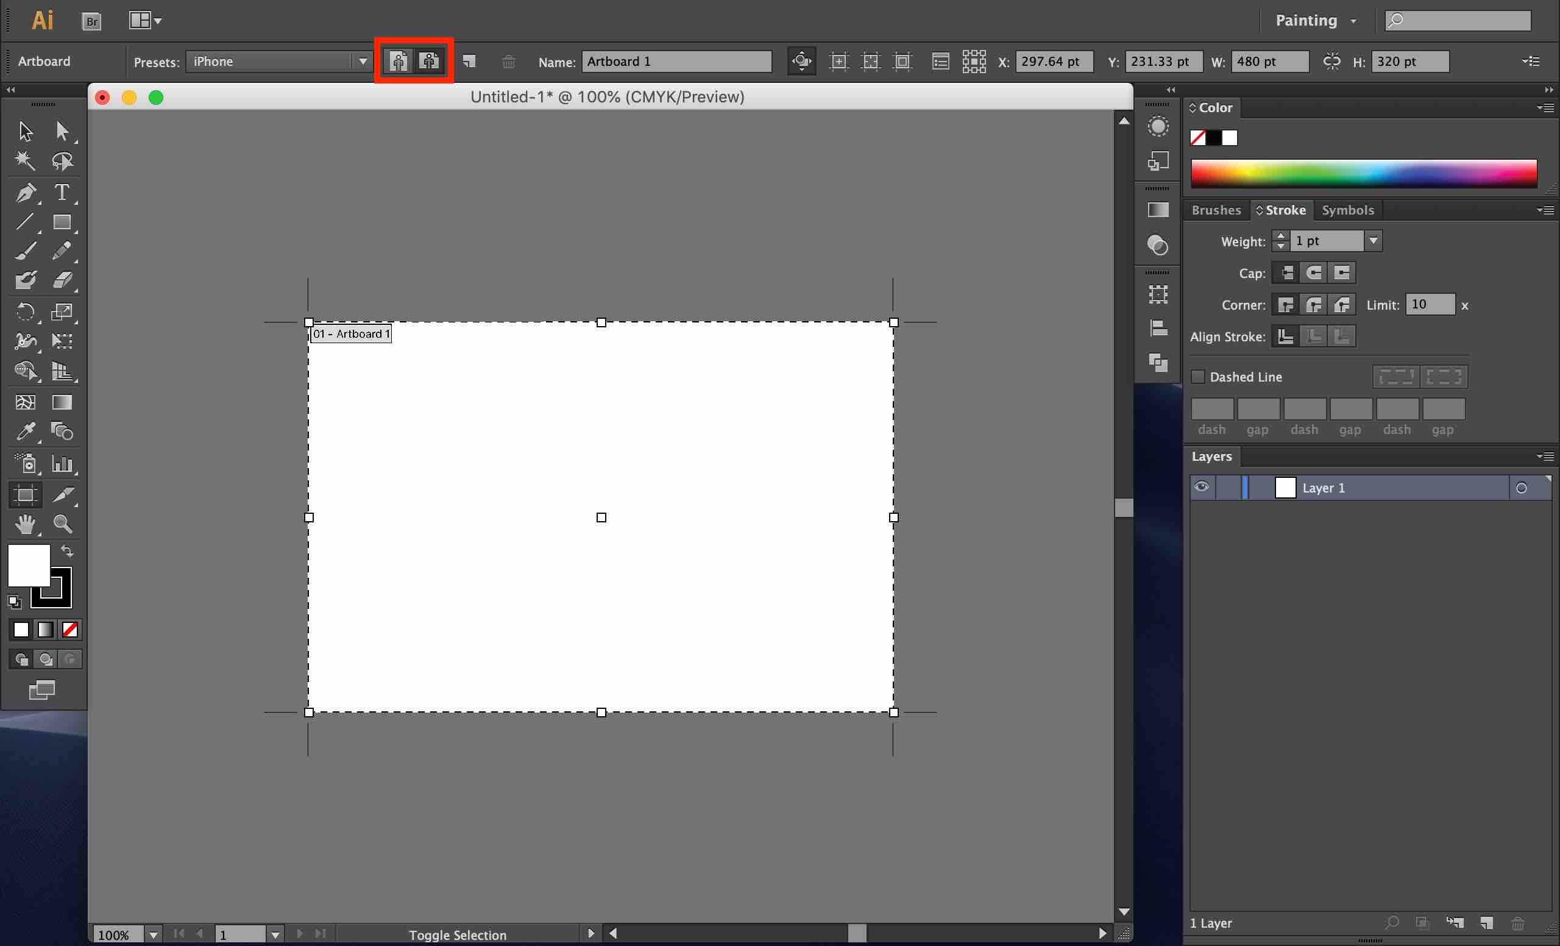1560x946 pixels.
Task: Open the Presets iPhone dropdown
Action: click(x=362, y=62)
